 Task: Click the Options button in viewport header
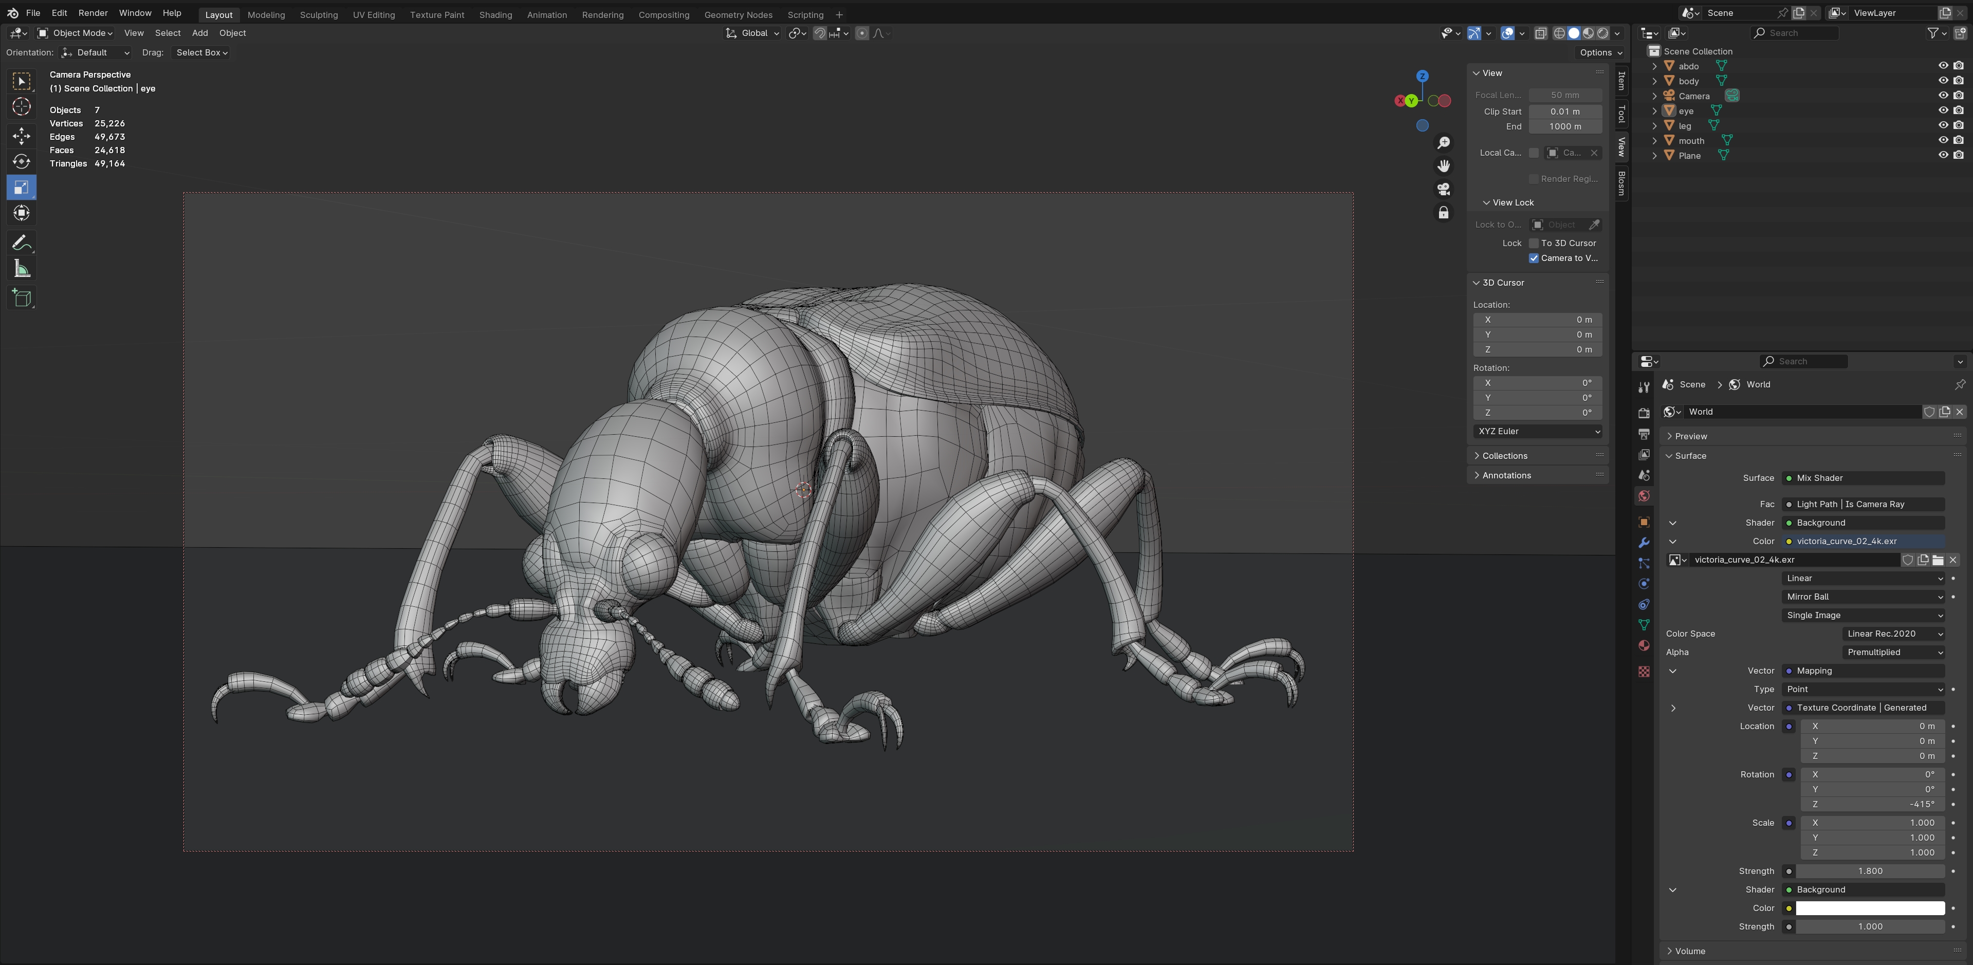[1601, 53]
